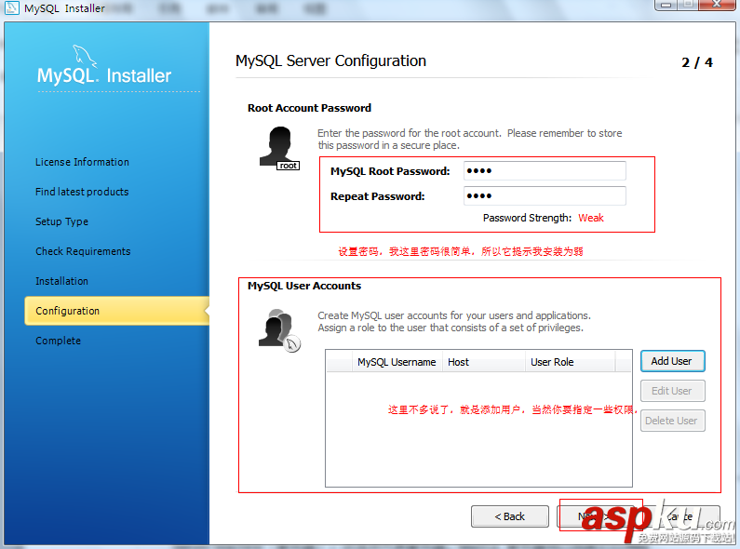
Task: Click the Add User button
Action: click(x=672, y=361)
